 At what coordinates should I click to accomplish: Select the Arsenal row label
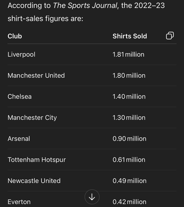coord(19,139)
